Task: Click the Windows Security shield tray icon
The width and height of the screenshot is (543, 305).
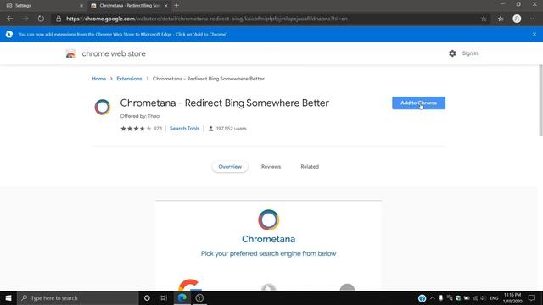Action: click(458, 298)
